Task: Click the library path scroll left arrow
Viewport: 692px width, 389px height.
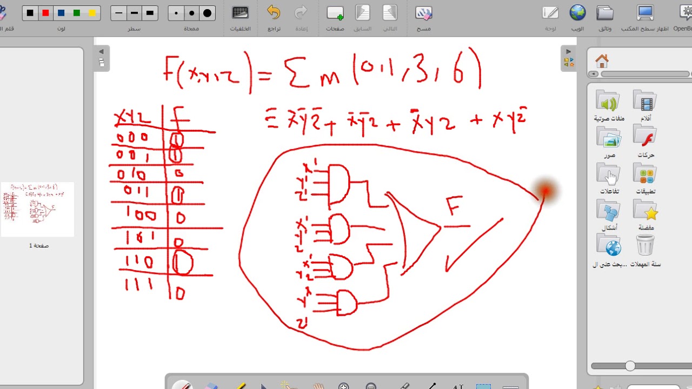Action: pyautogui.click(x=594, y=74)
